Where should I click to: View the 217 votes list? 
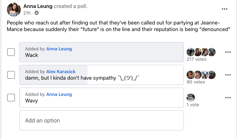(x=197, y=59)
